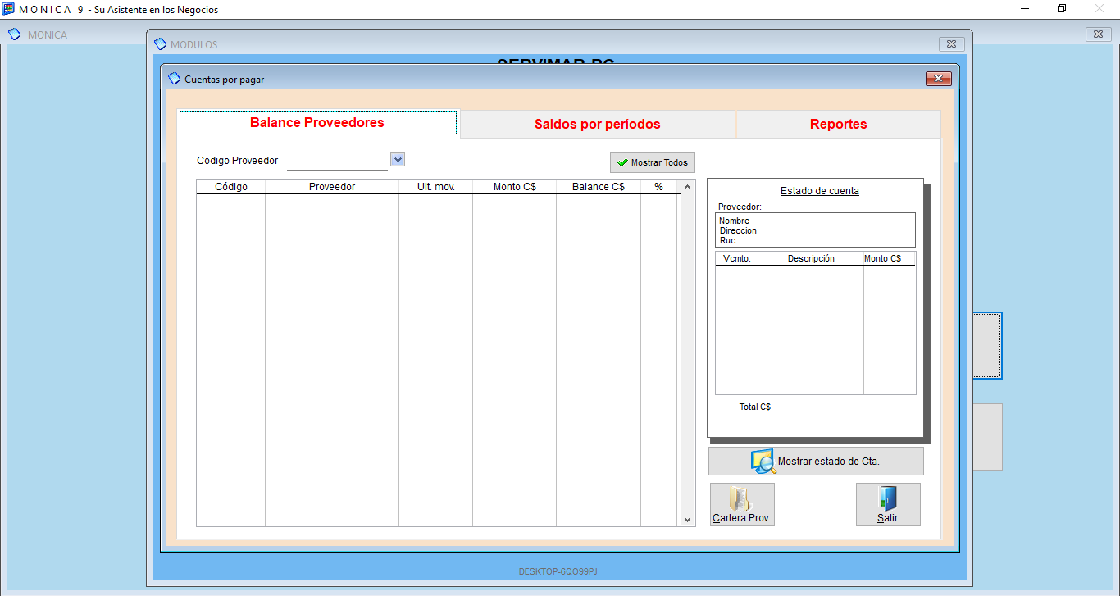Click the door icon on the Salir button
The height and width of the screenshot is (596, 1120).
click(887, 498)
